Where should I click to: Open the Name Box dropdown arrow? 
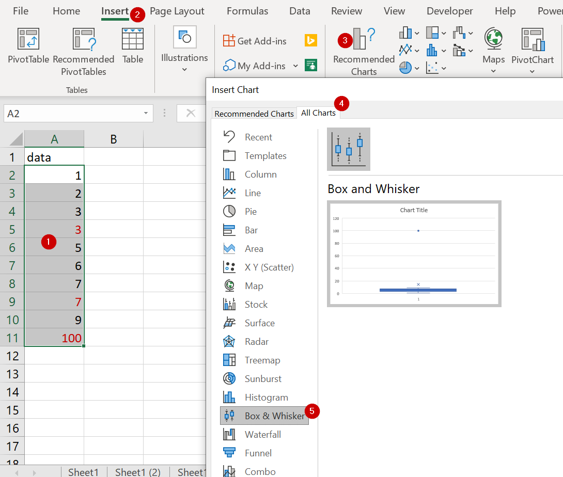[x=146, y=114]
